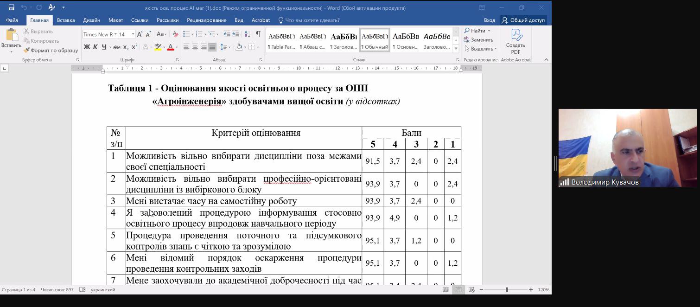Expand the borders dropdown arrow
Screen dimensions: 700x307
pyautogui.click(x=258, y=47)
